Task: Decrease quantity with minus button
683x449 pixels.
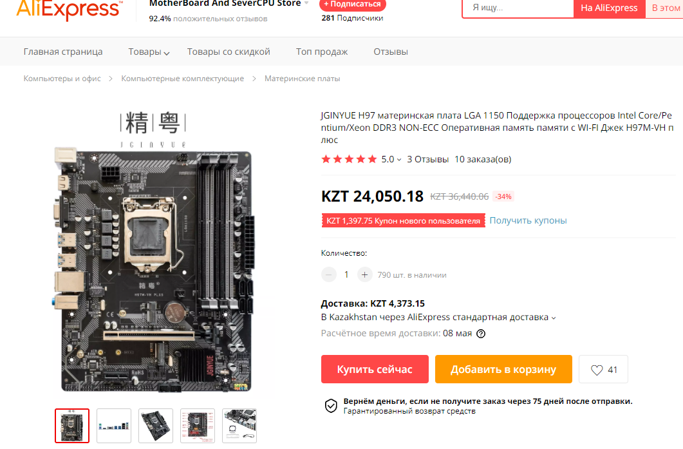Action: [329, 275]
